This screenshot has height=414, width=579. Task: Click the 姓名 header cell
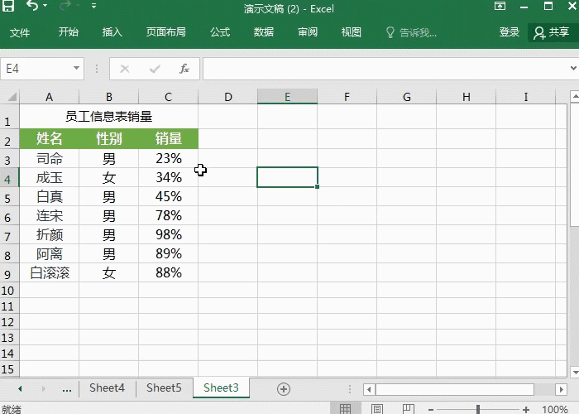click(49, 138)
